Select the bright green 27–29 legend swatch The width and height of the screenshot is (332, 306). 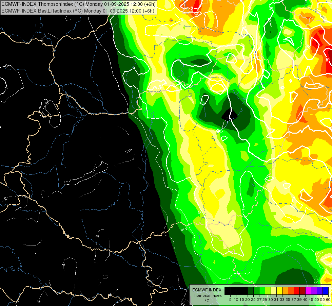pyautogui.click(x=262, y=291)
